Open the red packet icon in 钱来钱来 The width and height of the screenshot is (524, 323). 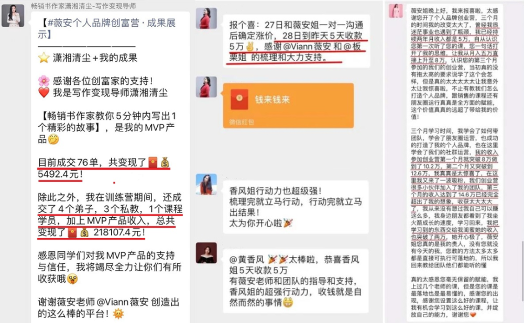(x=239, y=99)
